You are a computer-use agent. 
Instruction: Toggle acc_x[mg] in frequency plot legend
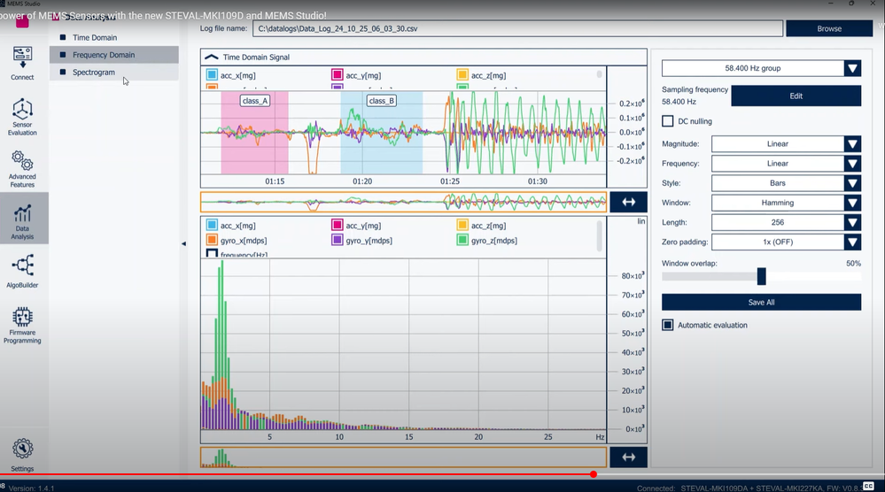coord(212,226)
